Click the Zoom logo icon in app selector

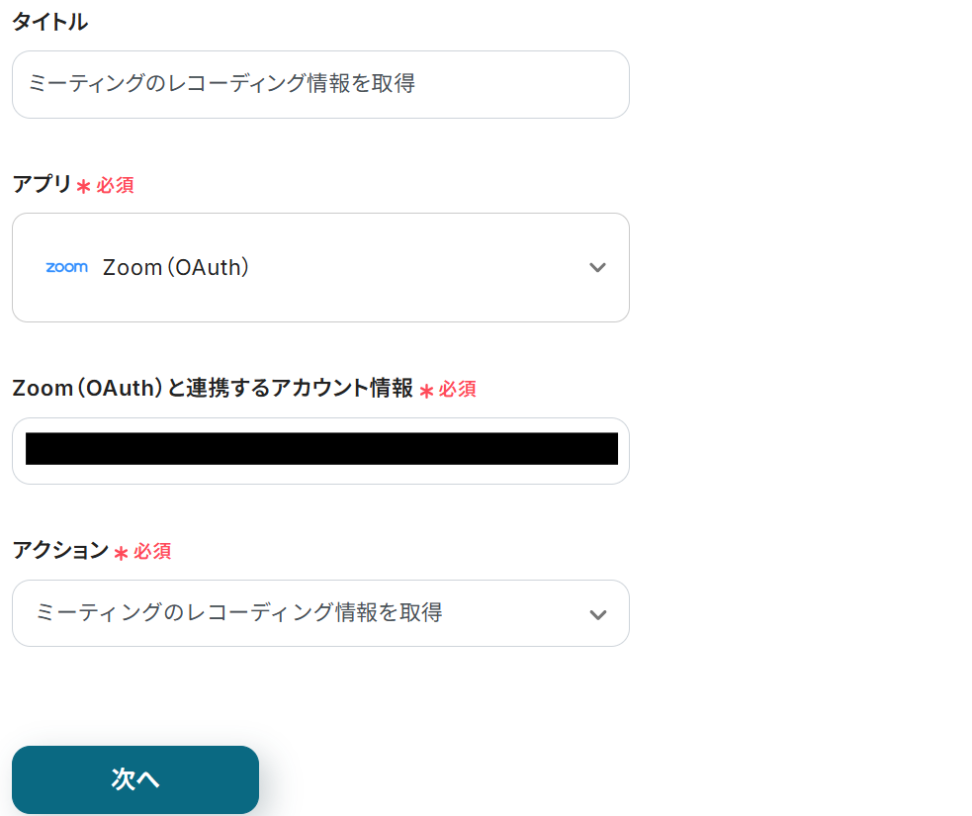click(66, 267)
